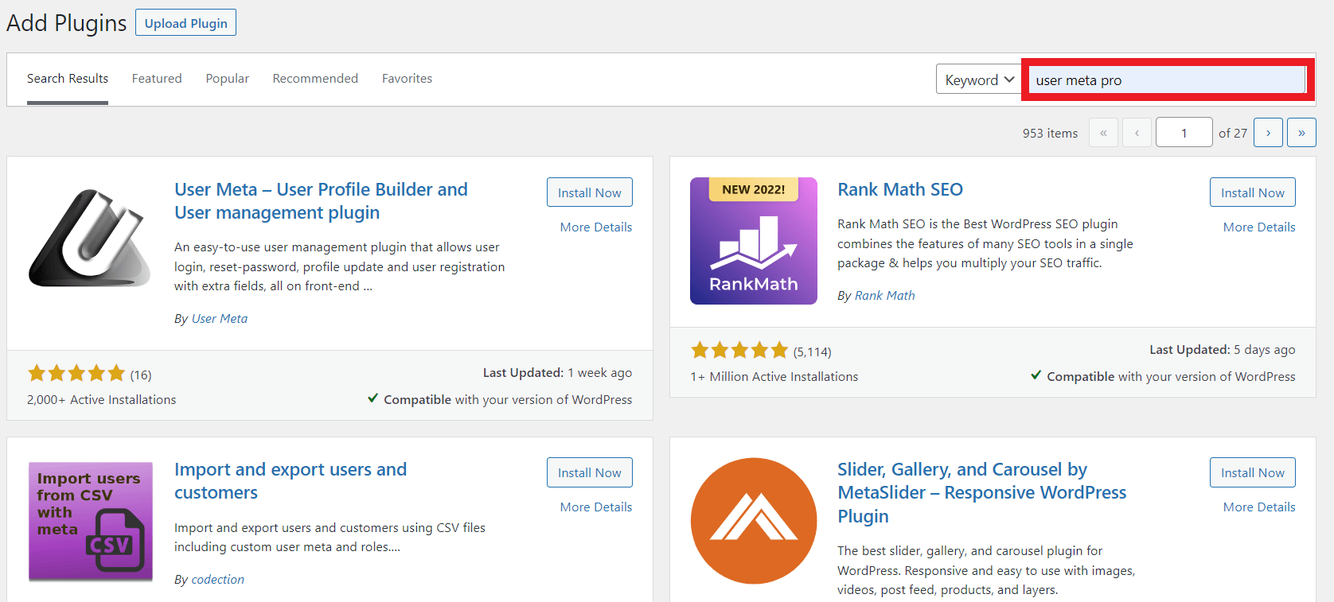Open the Recommended tab
Image resolution: width=1334 pixels, height=602 pixels.
tap(315, 79)
